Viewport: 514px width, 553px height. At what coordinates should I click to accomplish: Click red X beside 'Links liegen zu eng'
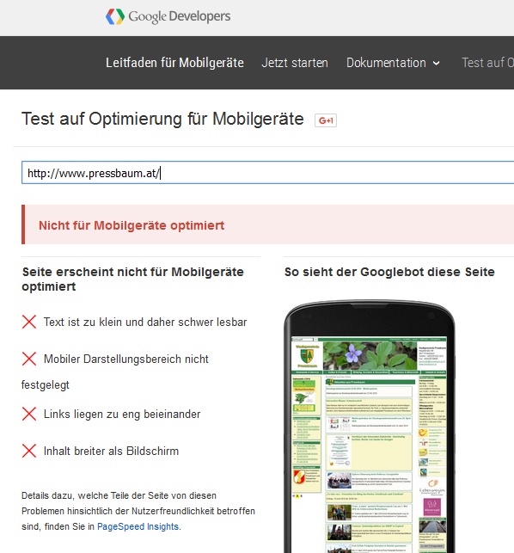tap(29, 414)
